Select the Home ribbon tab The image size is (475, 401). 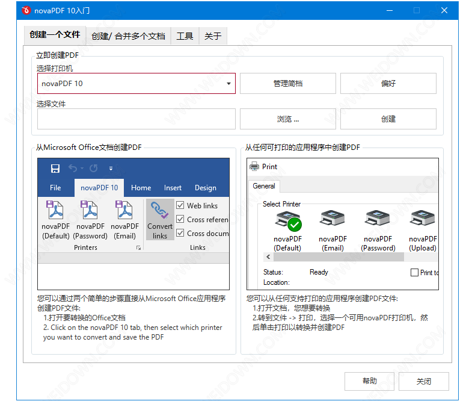click(141, 188)
